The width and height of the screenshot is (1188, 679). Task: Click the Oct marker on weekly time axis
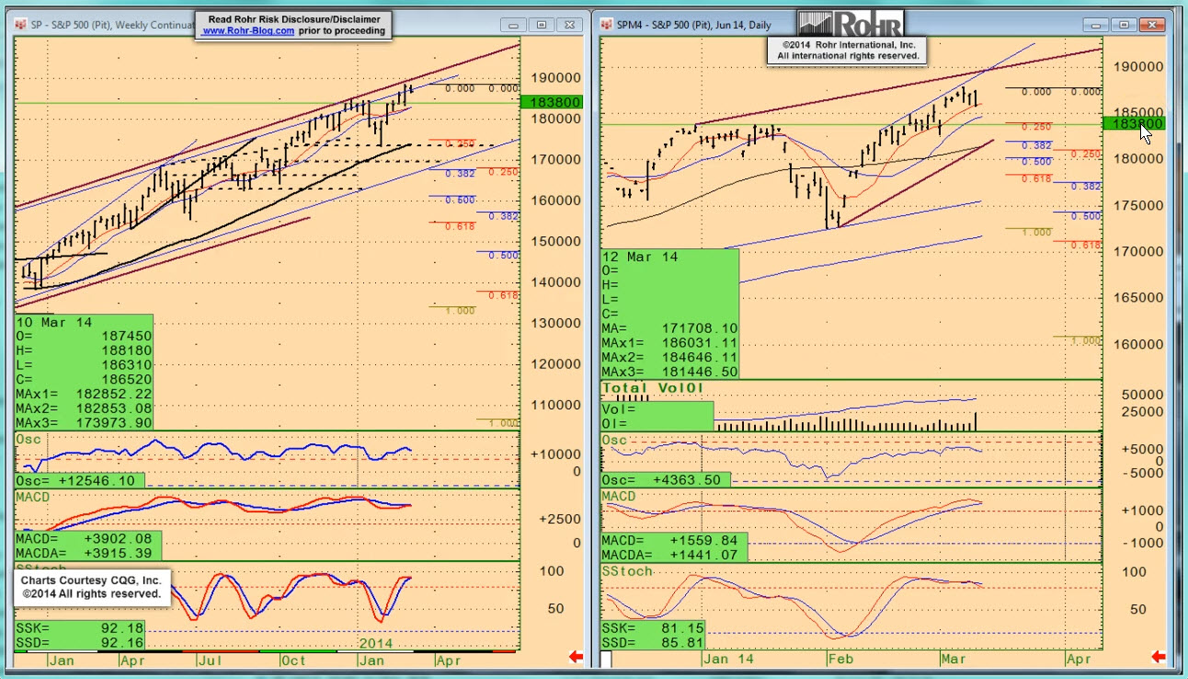[x=293, y=660]
